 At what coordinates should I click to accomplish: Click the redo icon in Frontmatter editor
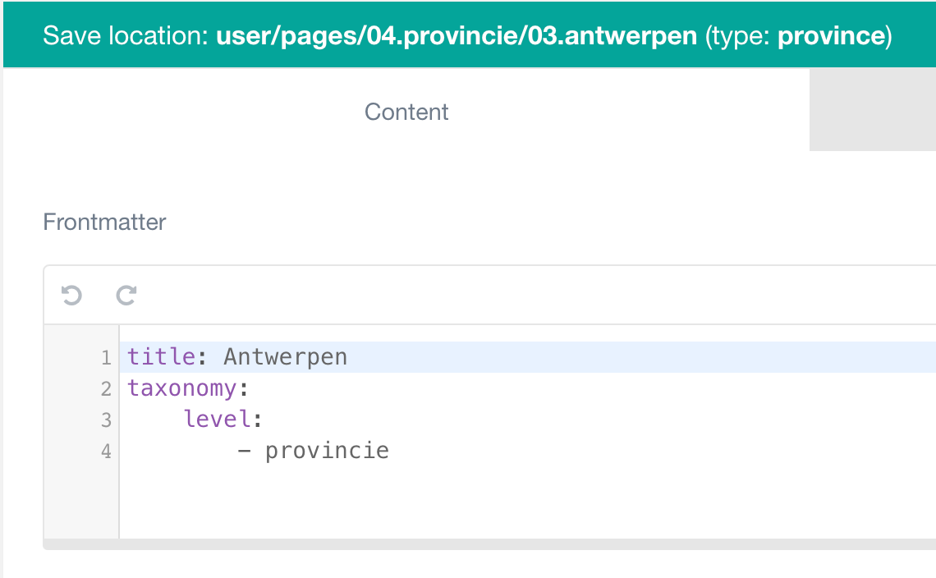[126, 295]
